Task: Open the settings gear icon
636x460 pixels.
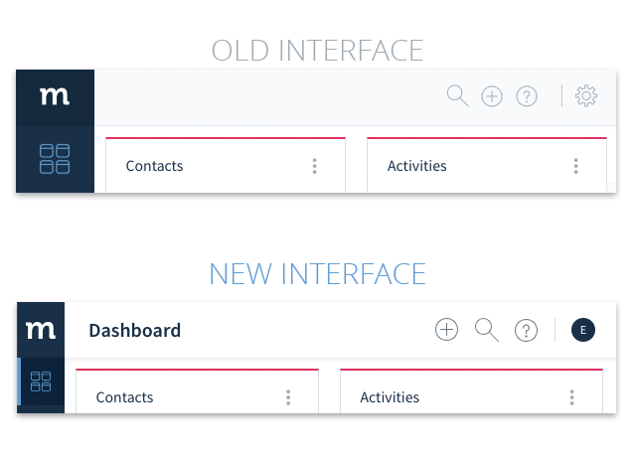Action: pos(586,95)
